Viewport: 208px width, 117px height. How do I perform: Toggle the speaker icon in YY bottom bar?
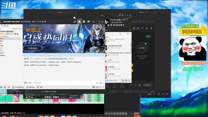tap(1, 87)
